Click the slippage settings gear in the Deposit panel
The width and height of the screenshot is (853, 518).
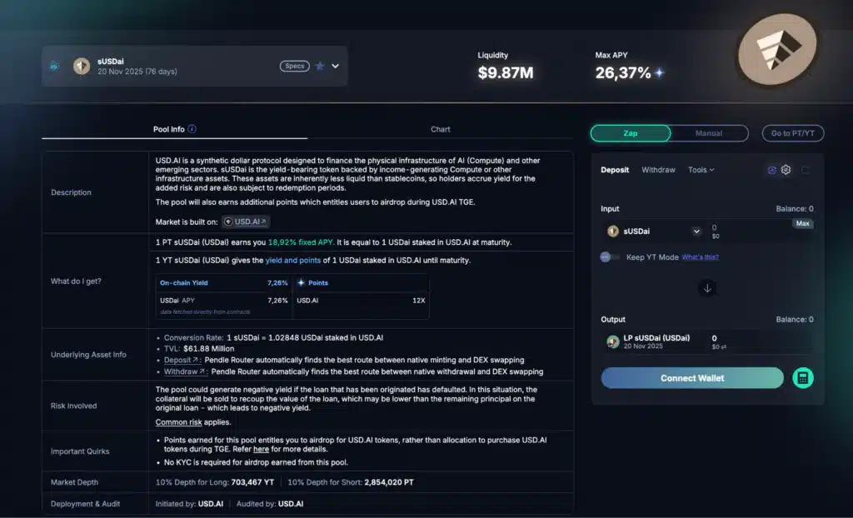click(x=786, y=170)
